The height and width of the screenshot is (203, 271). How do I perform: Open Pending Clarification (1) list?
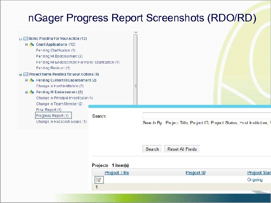(x=56, y=50)
